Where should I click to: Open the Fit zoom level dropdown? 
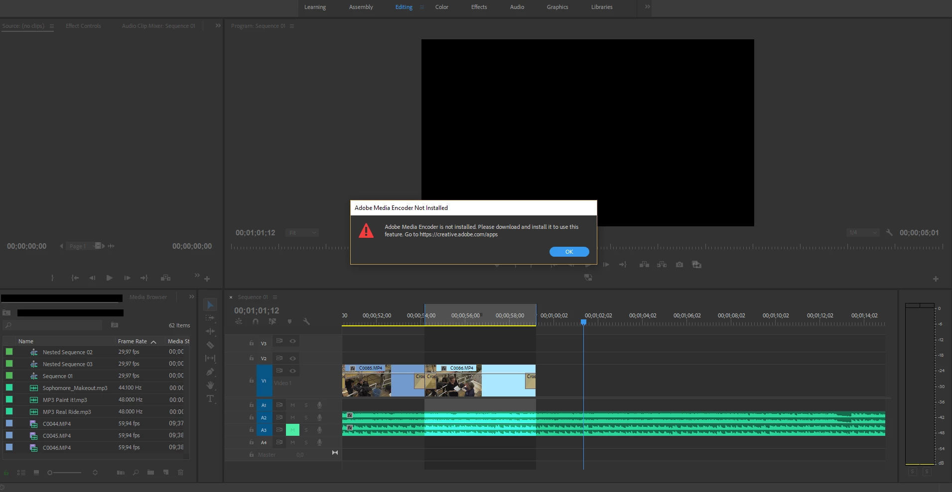point(302,233)
